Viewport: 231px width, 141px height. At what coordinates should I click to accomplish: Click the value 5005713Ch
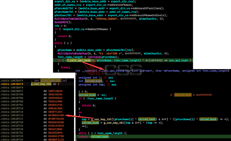point(55,112)
